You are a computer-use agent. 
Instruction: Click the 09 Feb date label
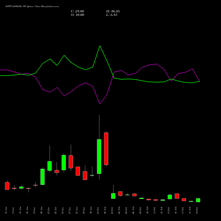tap(141, 210)
